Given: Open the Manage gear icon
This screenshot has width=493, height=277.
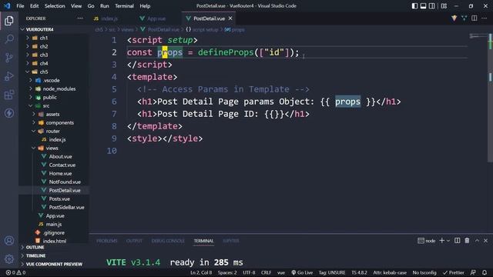Looking at the screenshot, I should click(9, 259).
